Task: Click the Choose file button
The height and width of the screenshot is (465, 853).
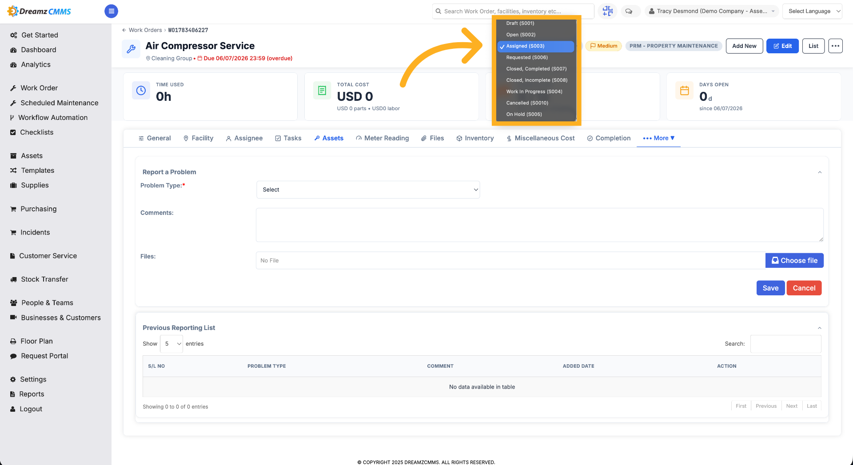Action: [x=794, y=260]
